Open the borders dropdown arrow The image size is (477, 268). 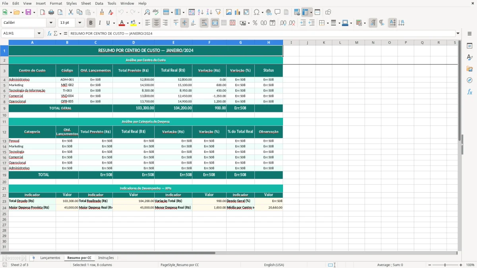[x=327, y=23]
